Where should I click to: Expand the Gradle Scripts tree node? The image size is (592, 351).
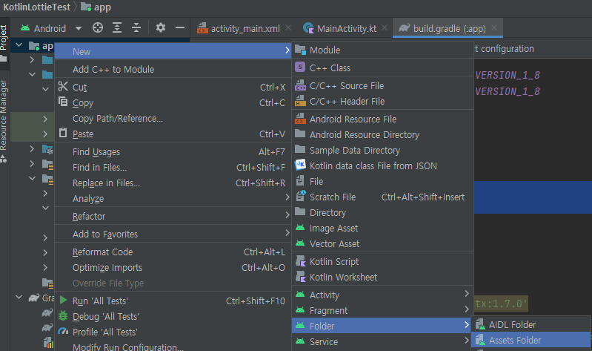(x=19, y=298)
